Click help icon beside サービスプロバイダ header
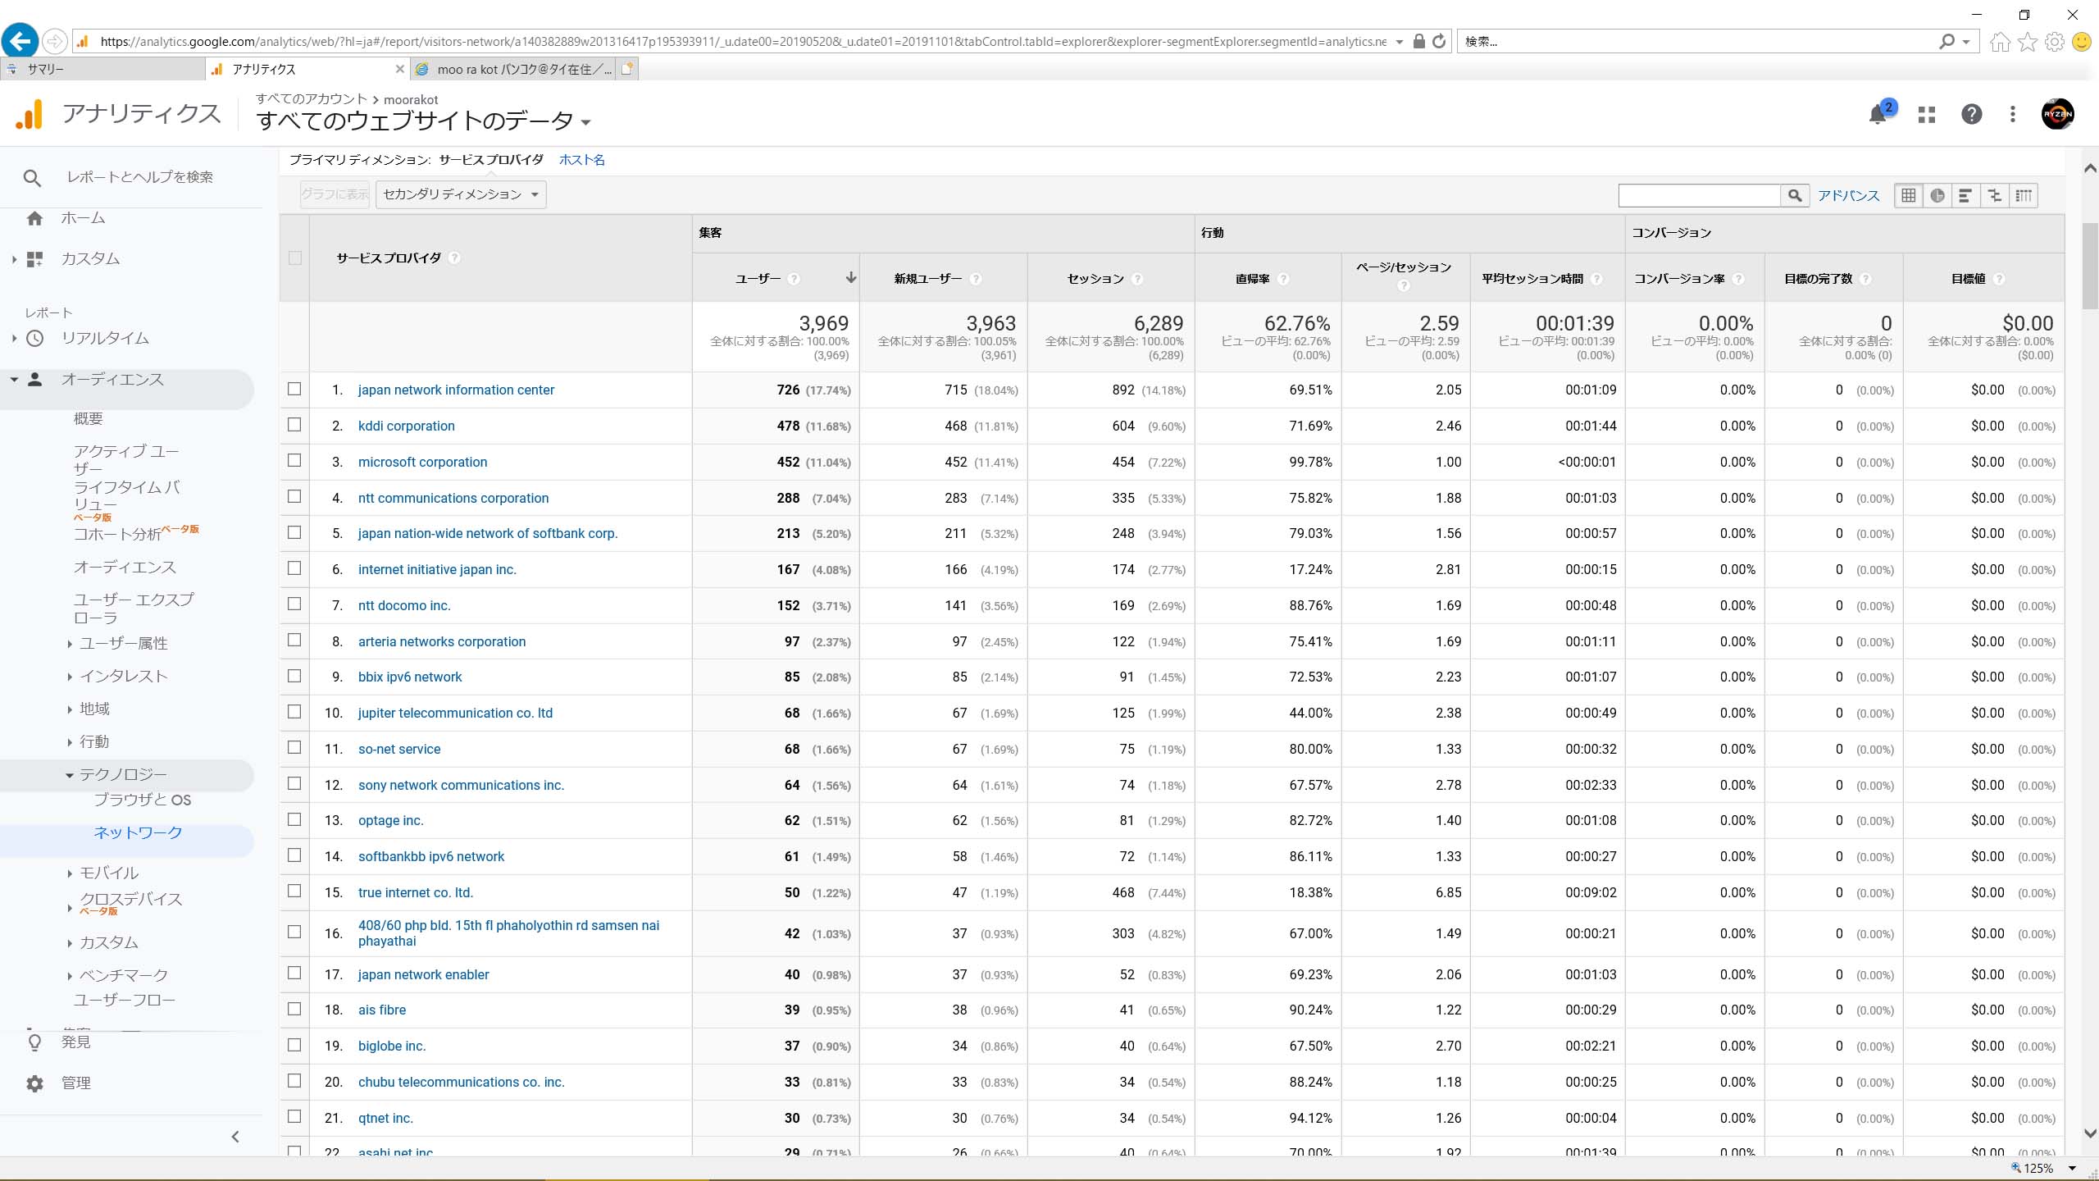 [454, 258]
